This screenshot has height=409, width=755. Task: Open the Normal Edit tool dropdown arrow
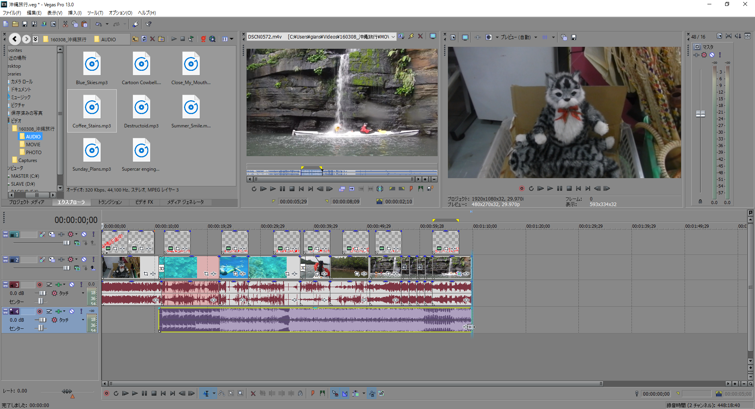(214, 393)
